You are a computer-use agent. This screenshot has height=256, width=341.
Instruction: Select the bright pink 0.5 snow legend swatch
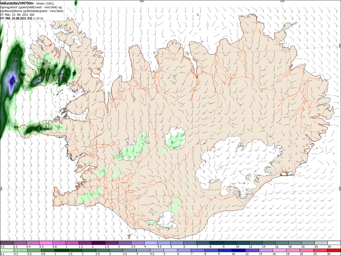(x=46, y=243)
